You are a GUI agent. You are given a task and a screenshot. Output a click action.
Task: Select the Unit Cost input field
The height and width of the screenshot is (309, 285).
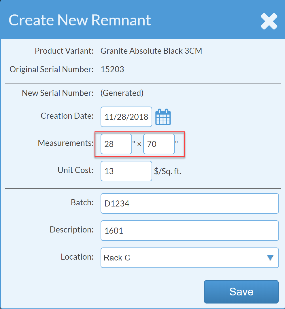click(126, 171)
